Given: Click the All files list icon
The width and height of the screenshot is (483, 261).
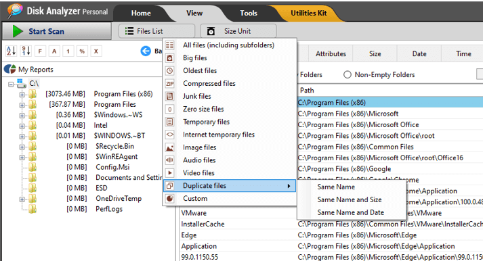Looking at the screenshot, I should [170, 45].
